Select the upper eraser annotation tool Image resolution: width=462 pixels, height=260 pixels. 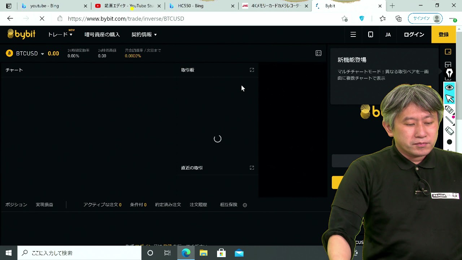click(x=449, y=110)
